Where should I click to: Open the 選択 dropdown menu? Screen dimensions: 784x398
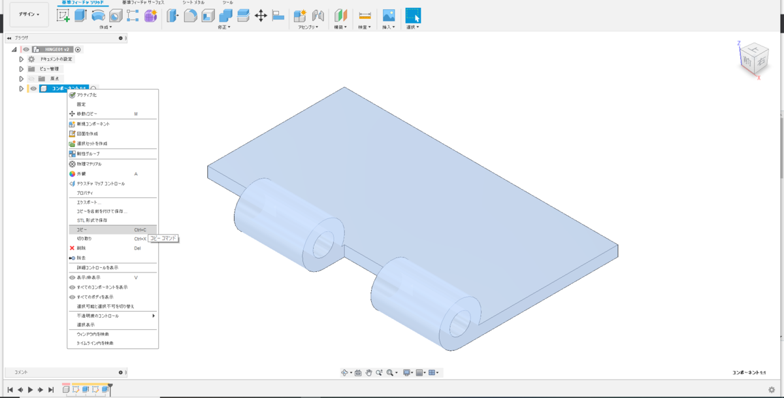click(413, 27)
